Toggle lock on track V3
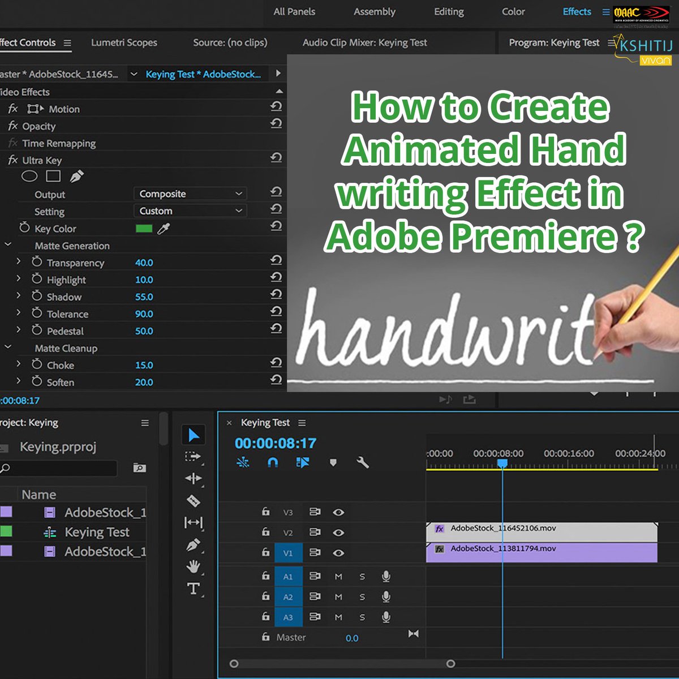This screenshot has width=679, height=679. pyautogui.click(x=265, y=512)
